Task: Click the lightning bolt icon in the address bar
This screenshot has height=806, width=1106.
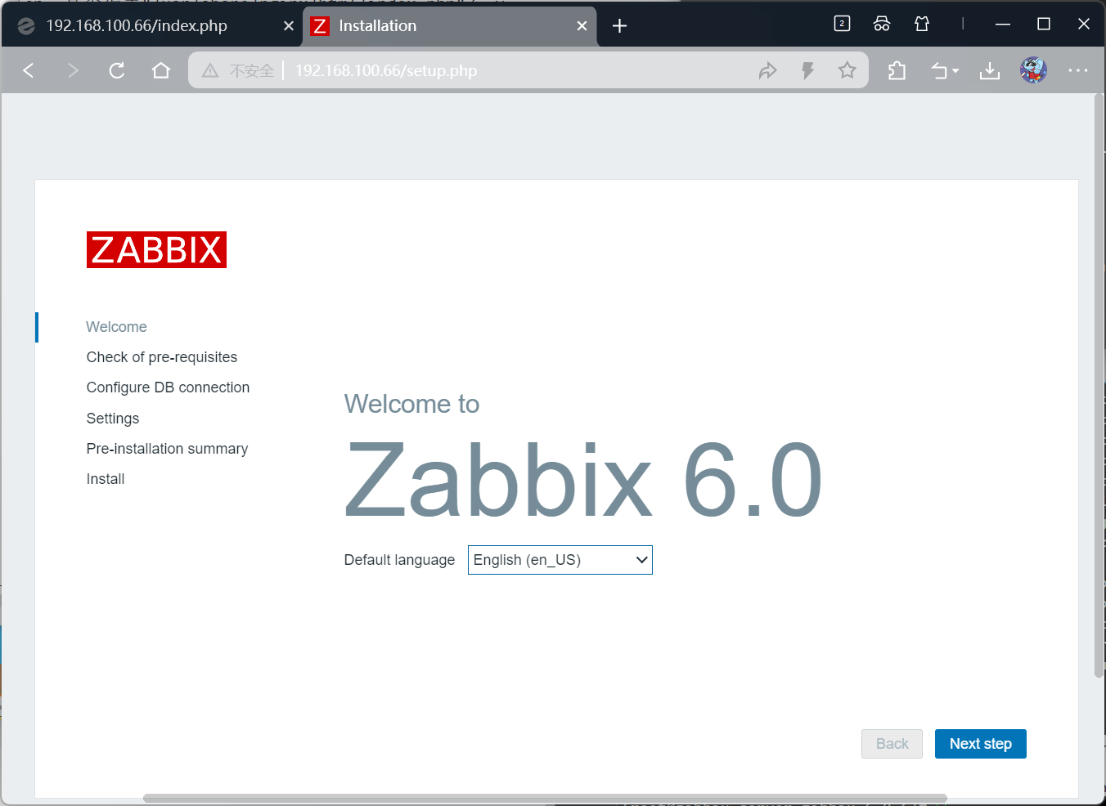Action: 807,70
